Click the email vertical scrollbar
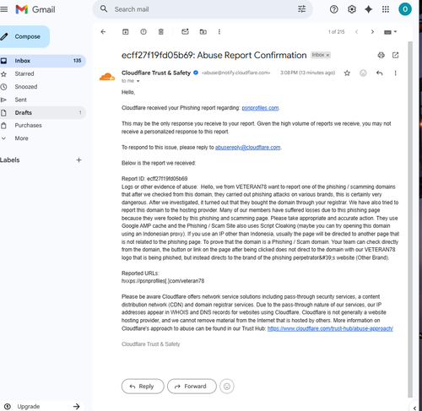 click(410, 219)
